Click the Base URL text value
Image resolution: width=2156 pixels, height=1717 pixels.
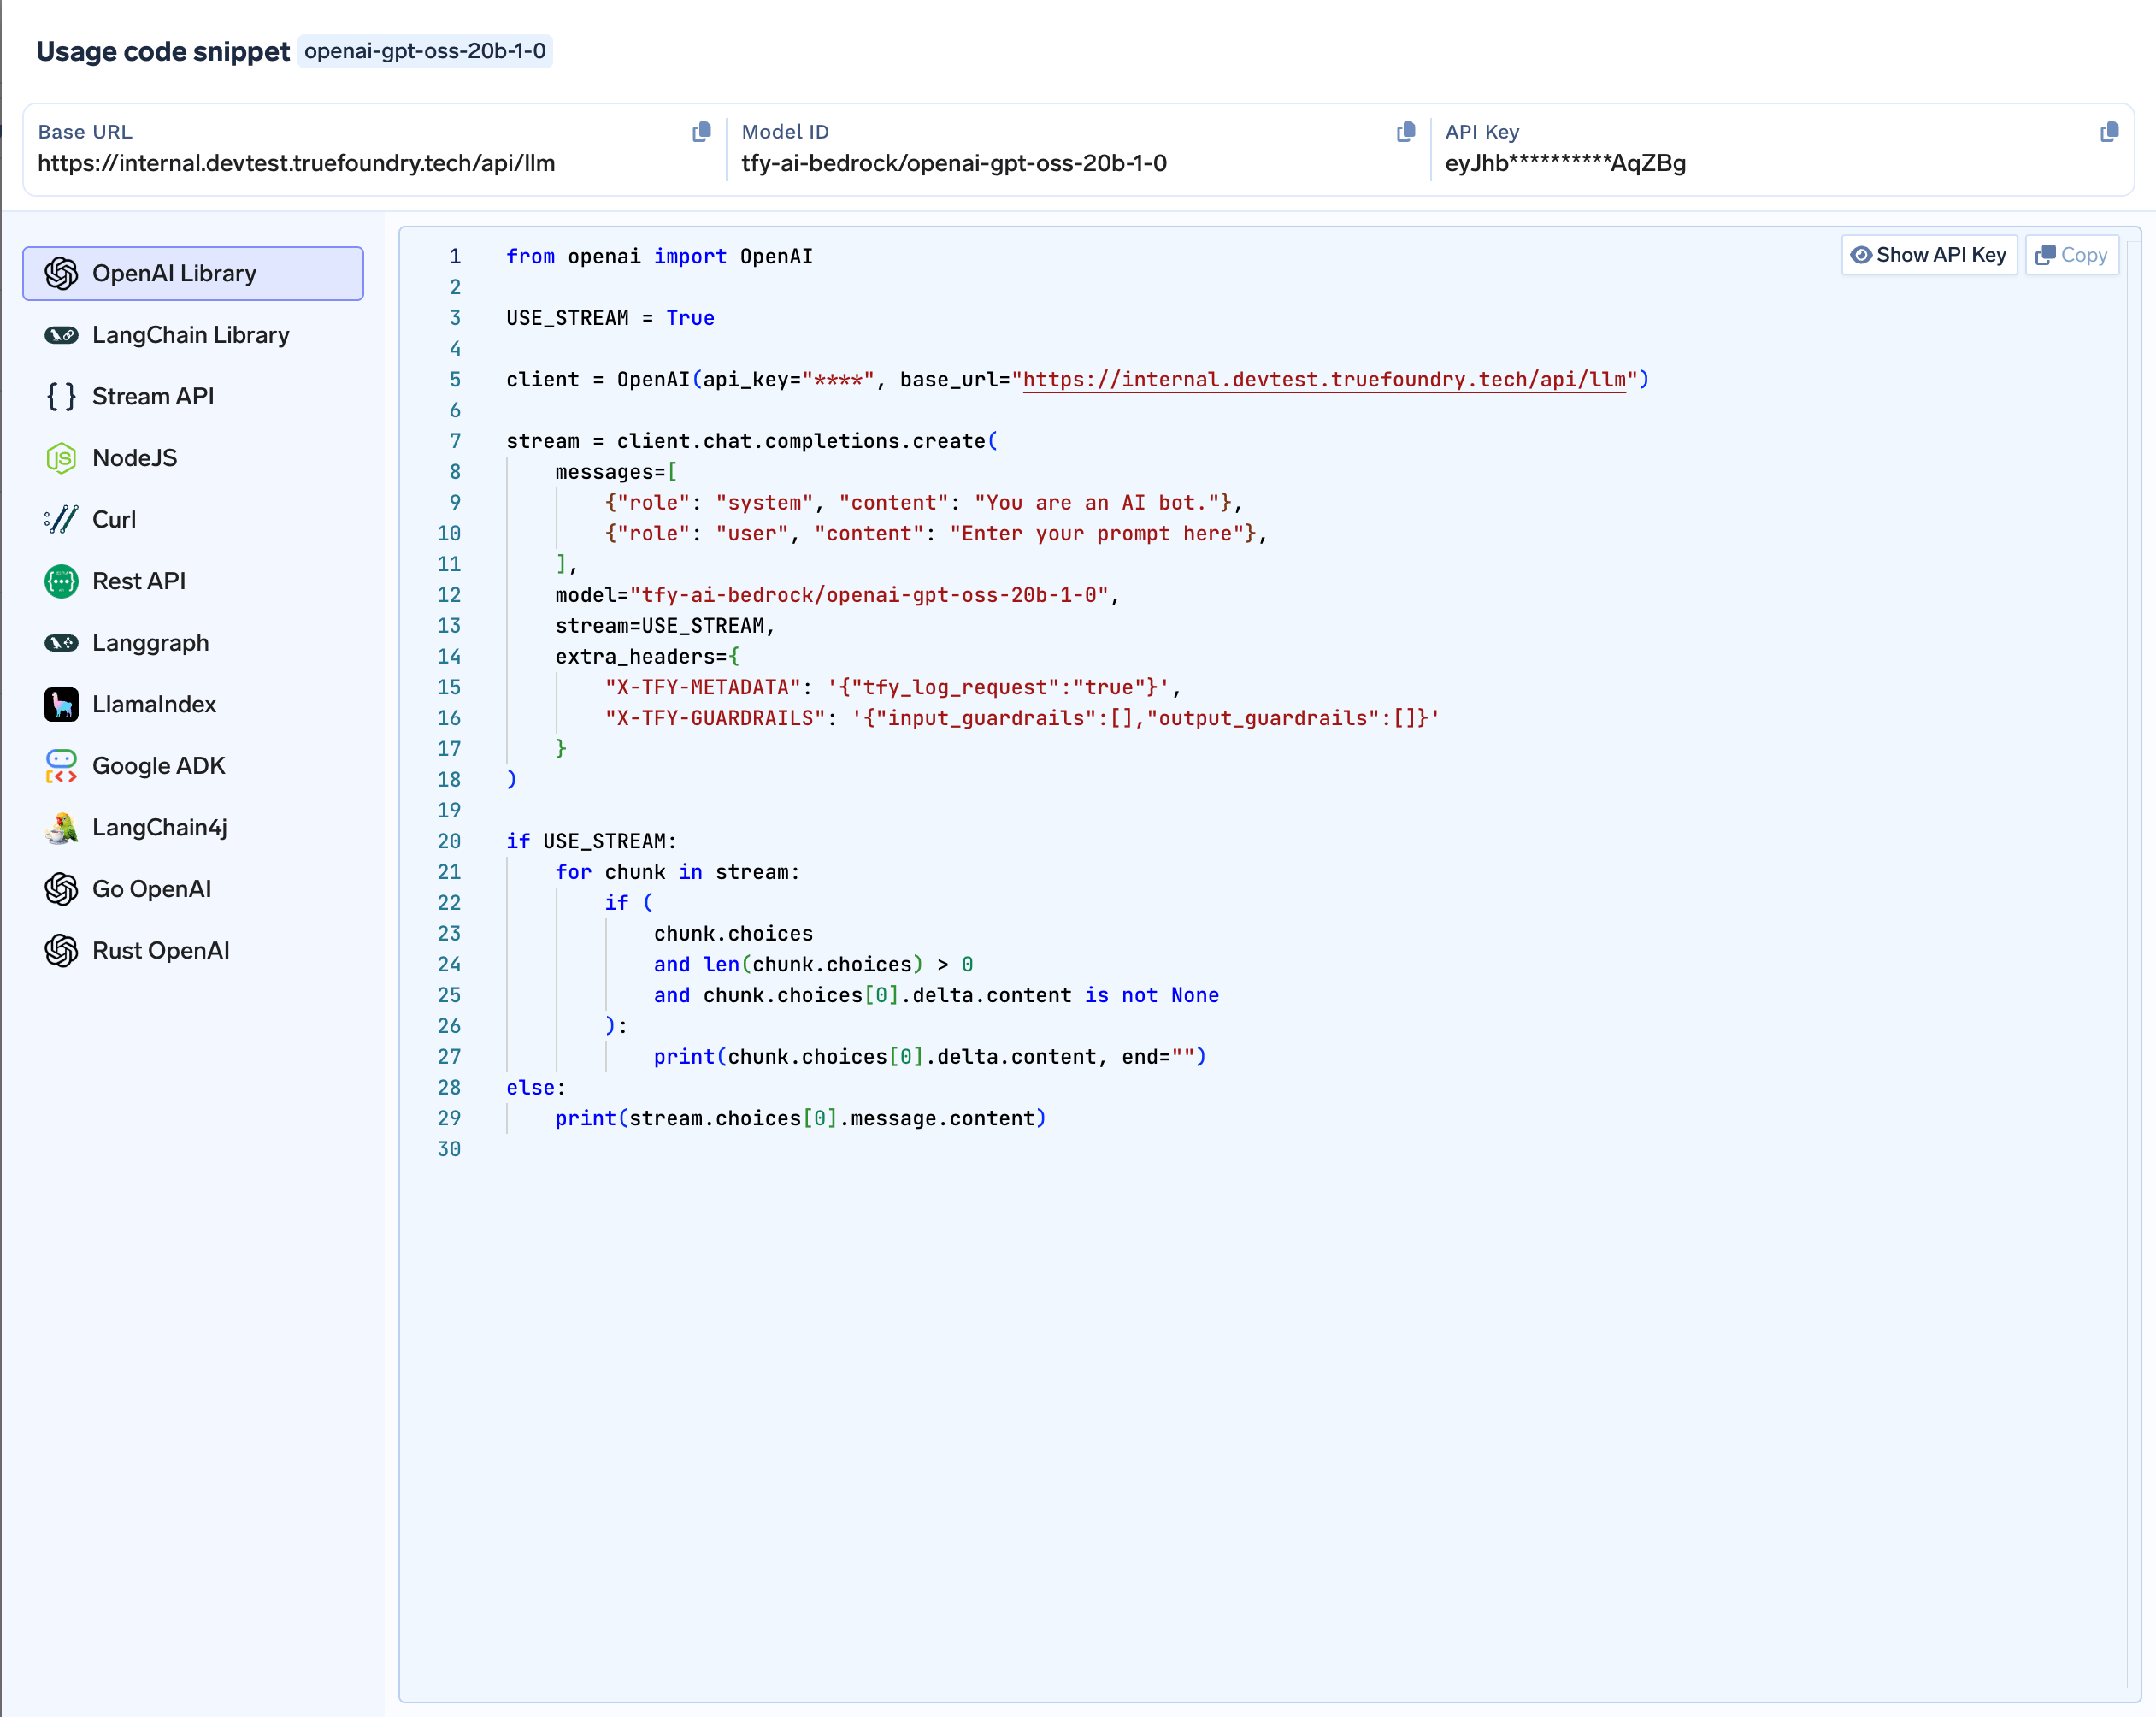296,163
